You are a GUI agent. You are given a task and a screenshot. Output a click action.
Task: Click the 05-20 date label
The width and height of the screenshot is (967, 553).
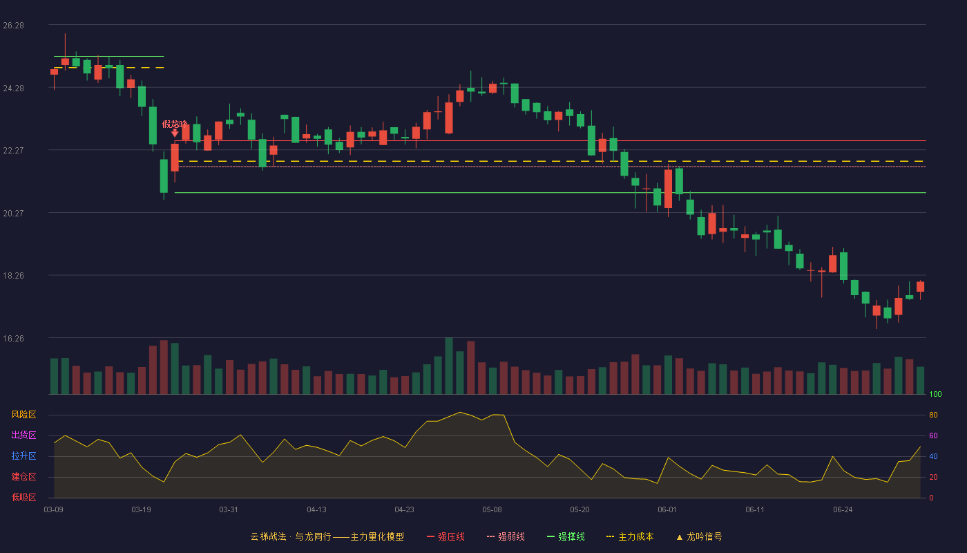click(x=580, y=509)
